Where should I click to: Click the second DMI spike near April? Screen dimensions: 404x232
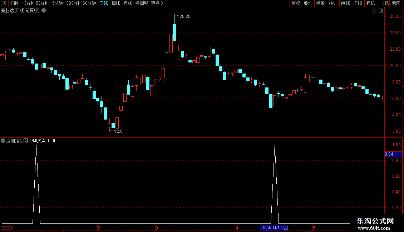click(275, 184)
